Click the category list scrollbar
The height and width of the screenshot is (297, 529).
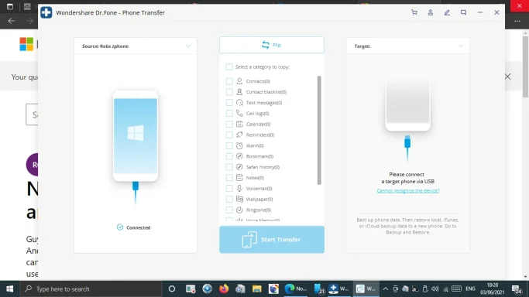pos(319,130)
